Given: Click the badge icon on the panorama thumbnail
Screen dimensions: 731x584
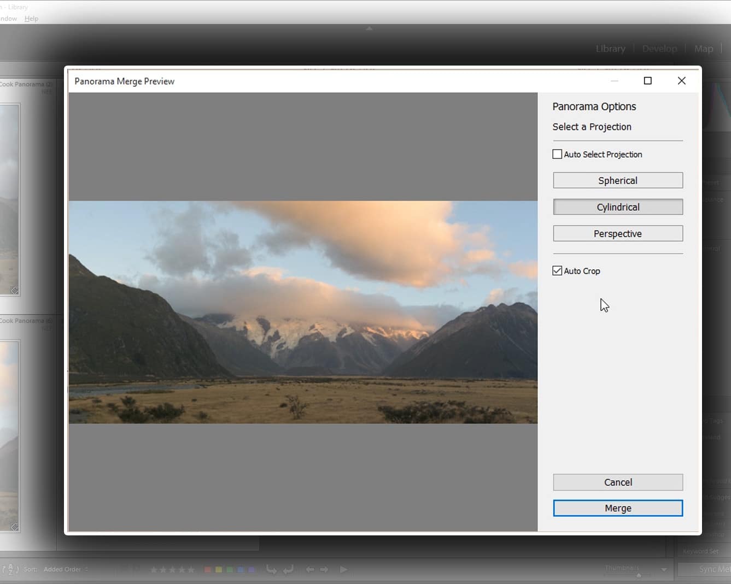Looking at the screenshot, I should (x=14, y=290).
